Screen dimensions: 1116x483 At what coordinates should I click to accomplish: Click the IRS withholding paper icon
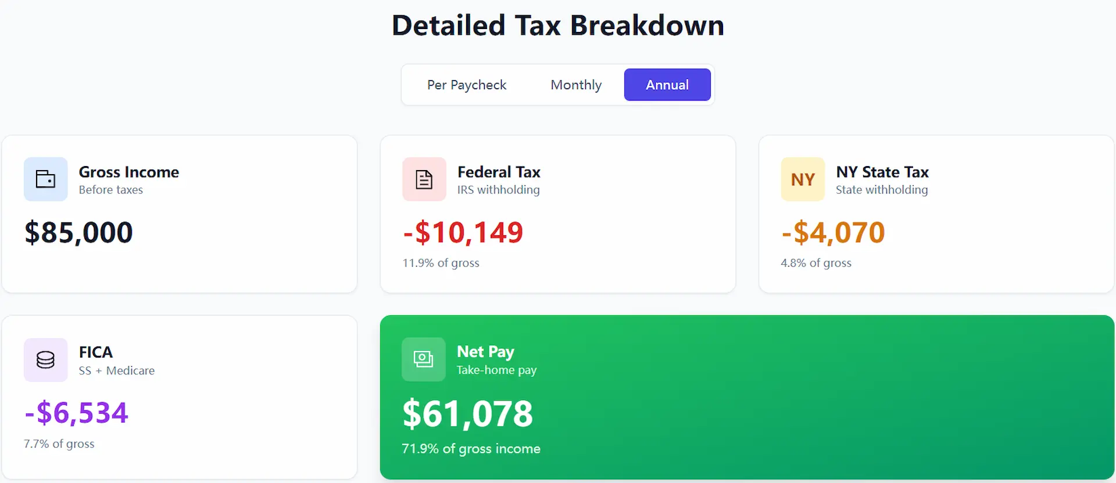[424, 179]
